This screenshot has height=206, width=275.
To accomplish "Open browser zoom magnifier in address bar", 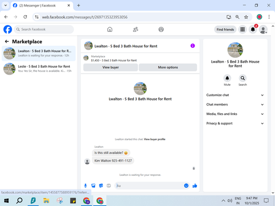I will 237,17.
